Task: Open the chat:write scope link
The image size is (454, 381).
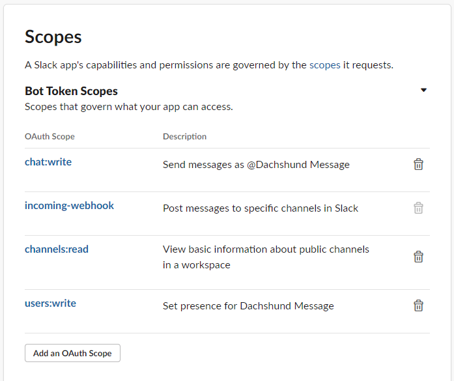Action: (48, 162)
